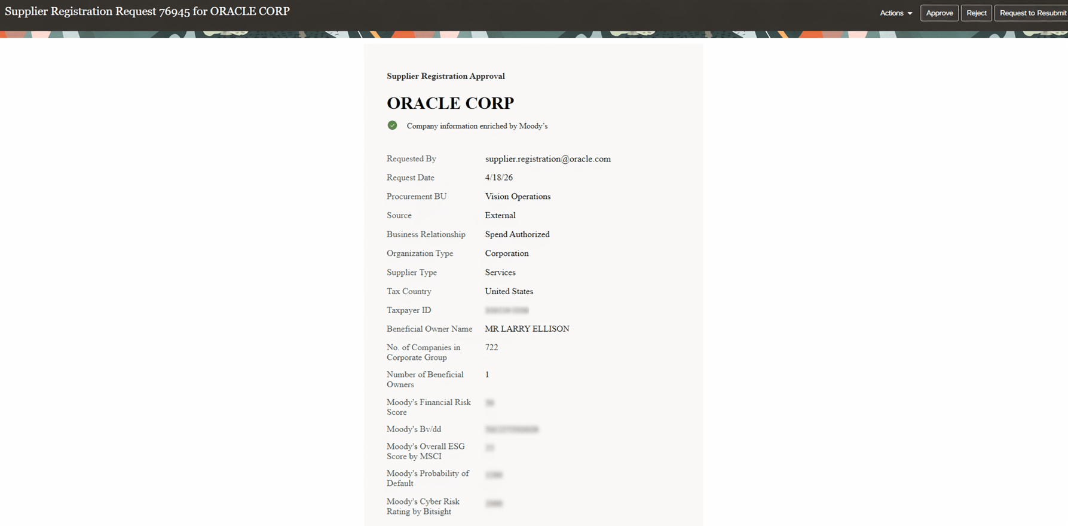Click the ORACLE CORP heading
This screenshot has height=526, width=1068.
(x=450, y=103)
